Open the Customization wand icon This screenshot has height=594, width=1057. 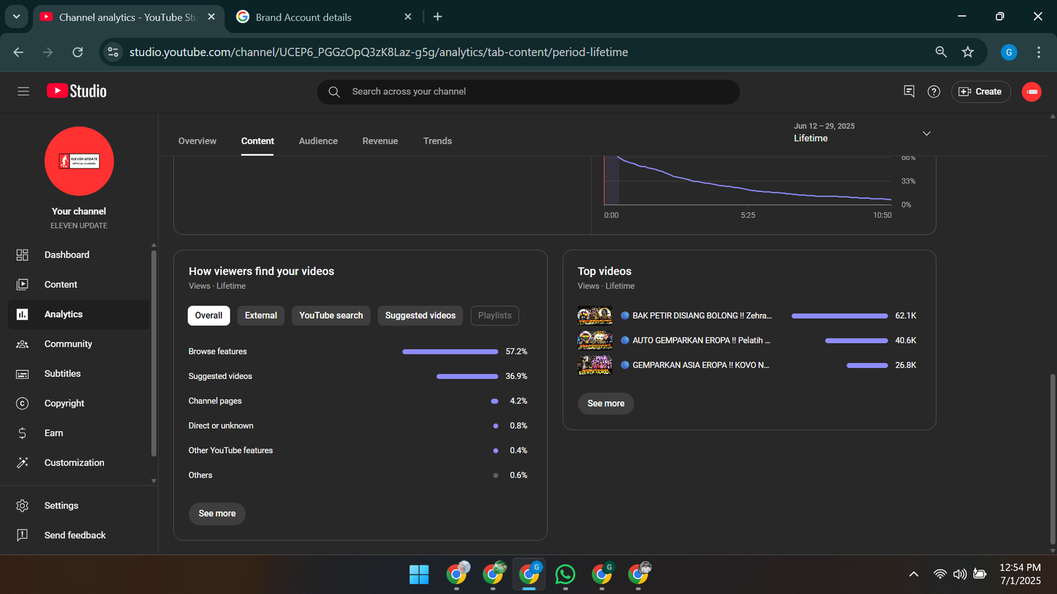[22, 463]
